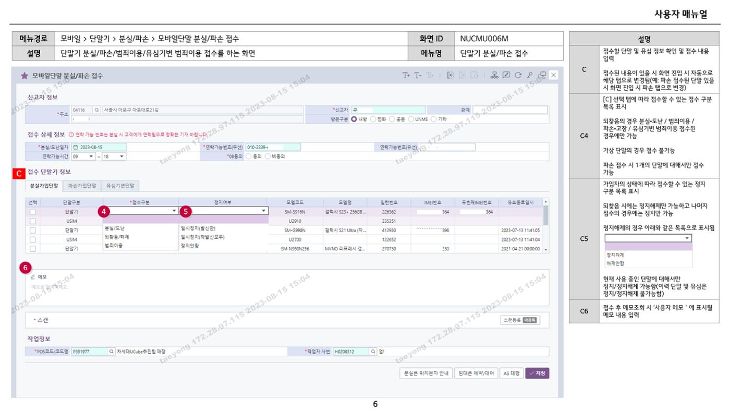Click the org-chart hierarchy icon
This screenshot has height=411, width=730.
pyautogui.click(x=495, y=75)
